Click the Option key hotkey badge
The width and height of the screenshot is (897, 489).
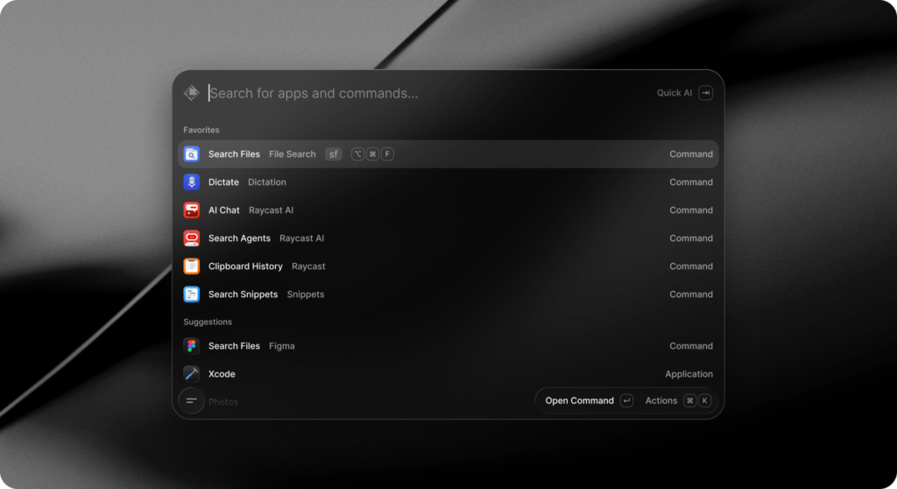[x=357, y=154]
